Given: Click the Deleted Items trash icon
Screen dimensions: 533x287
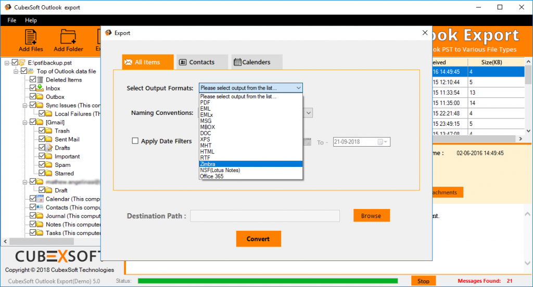Looking at the screenshot, I should tap(40, 80).
